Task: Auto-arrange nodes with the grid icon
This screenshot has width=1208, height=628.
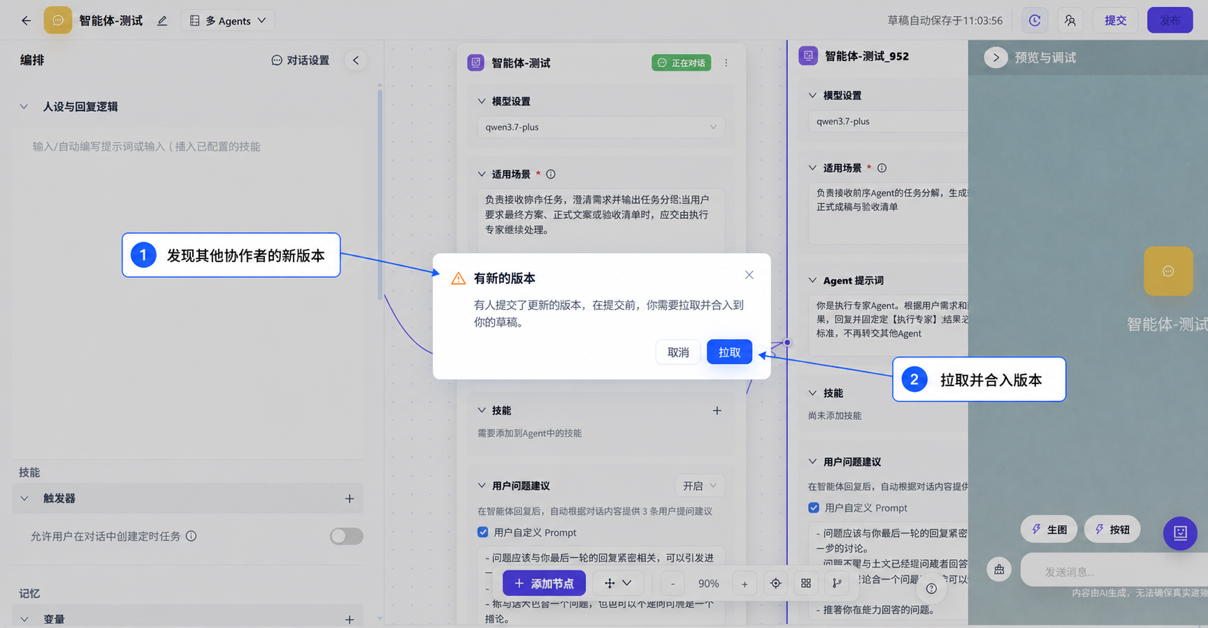Action: [806, 584]
